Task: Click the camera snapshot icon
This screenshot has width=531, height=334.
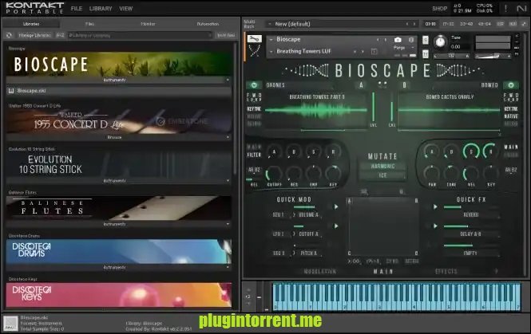Action: pos(398,40)
